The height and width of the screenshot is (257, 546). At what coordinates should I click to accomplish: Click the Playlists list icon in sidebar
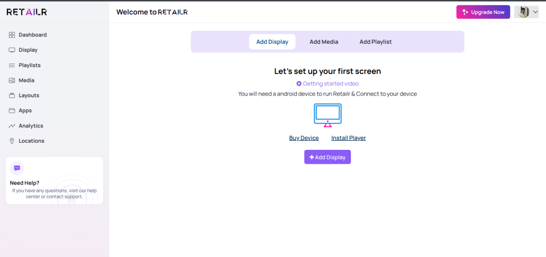(x=12, y=65)
